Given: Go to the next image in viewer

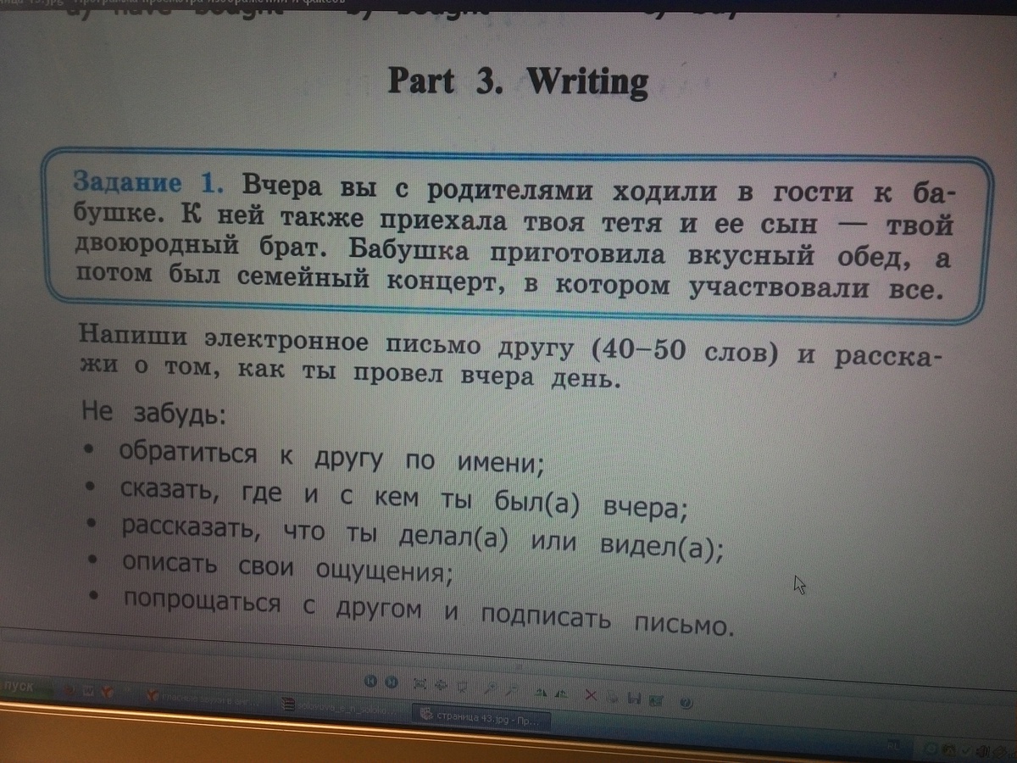Looking at the screenshot, I should (x=391, y=682).
